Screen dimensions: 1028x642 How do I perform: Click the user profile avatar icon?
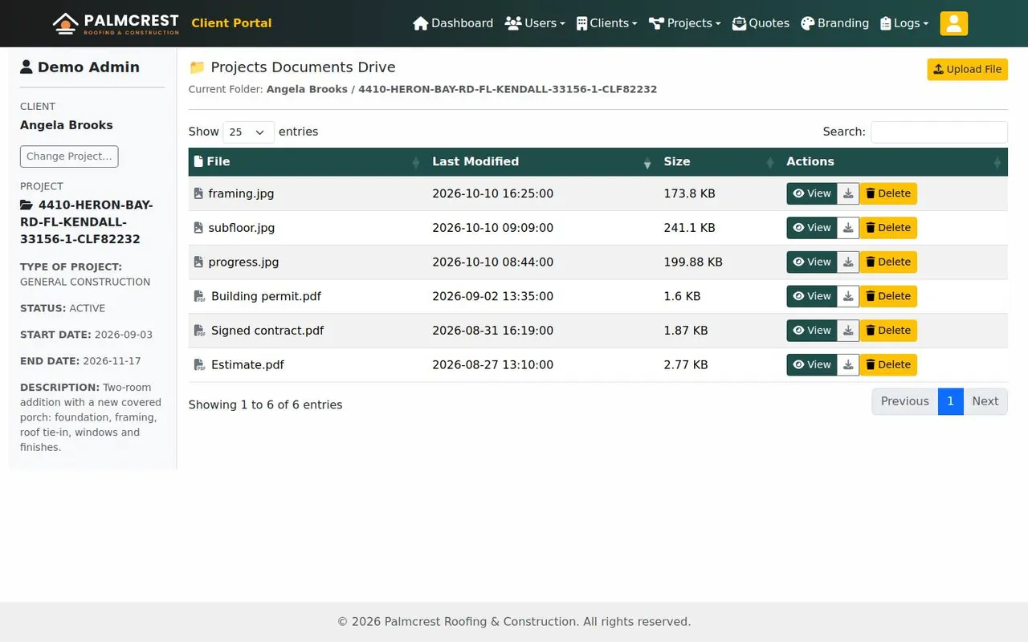[x=954, y=23]
